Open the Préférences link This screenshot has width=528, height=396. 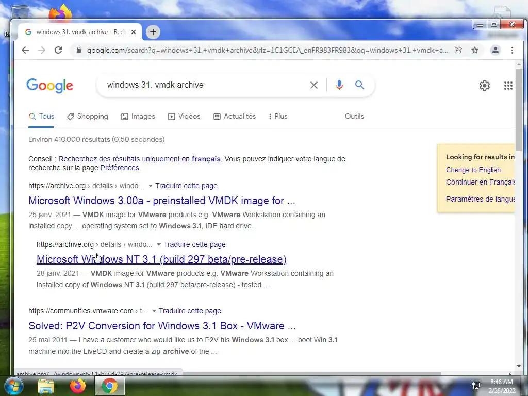click(120, 168)
